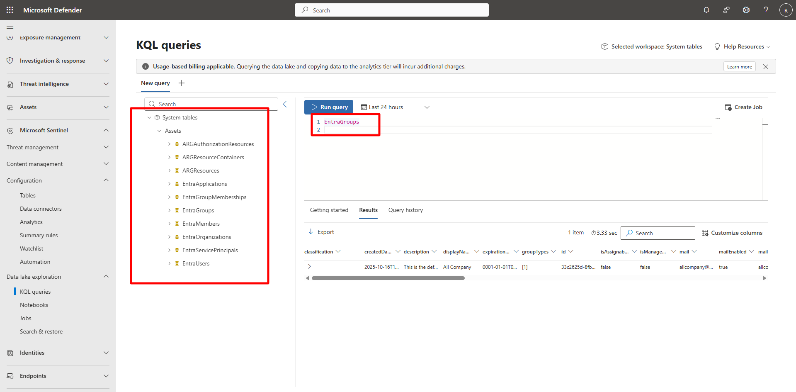The image size is (796, 392).
Task: Open the Last 24 hours time range dropdown
Action: 395,107
